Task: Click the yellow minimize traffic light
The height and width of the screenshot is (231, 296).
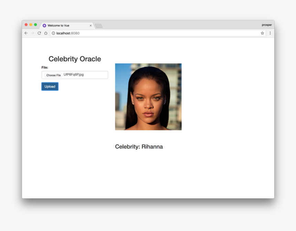Action: coord(30,25)
